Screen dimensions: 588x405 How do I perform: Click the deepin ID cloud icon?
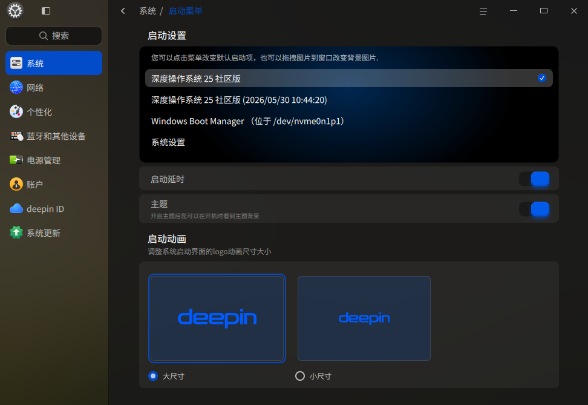[x=16, y=209]
